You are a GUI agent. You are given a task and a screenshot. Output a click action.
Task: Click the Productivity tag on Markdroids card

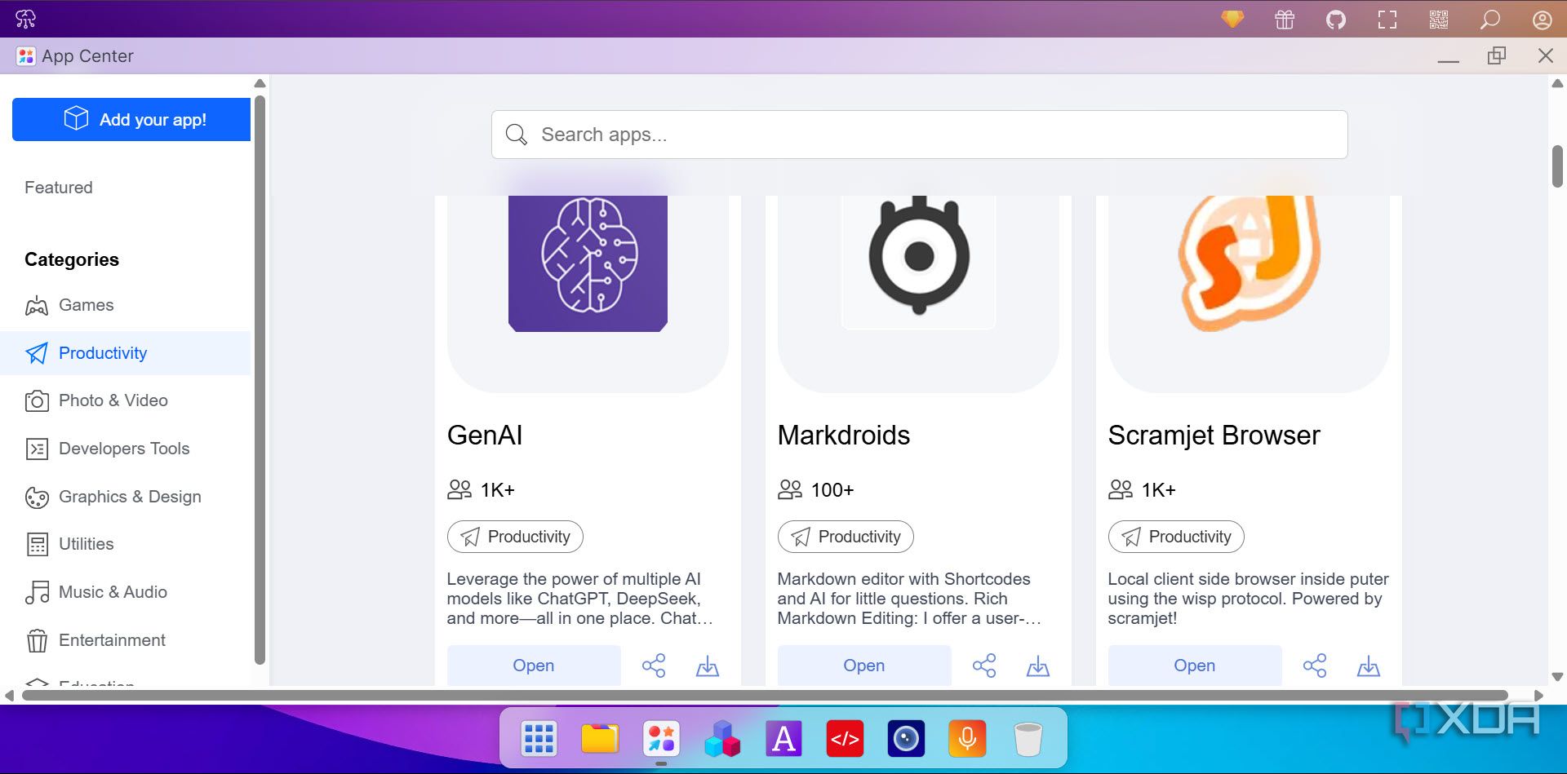point(846,537)
